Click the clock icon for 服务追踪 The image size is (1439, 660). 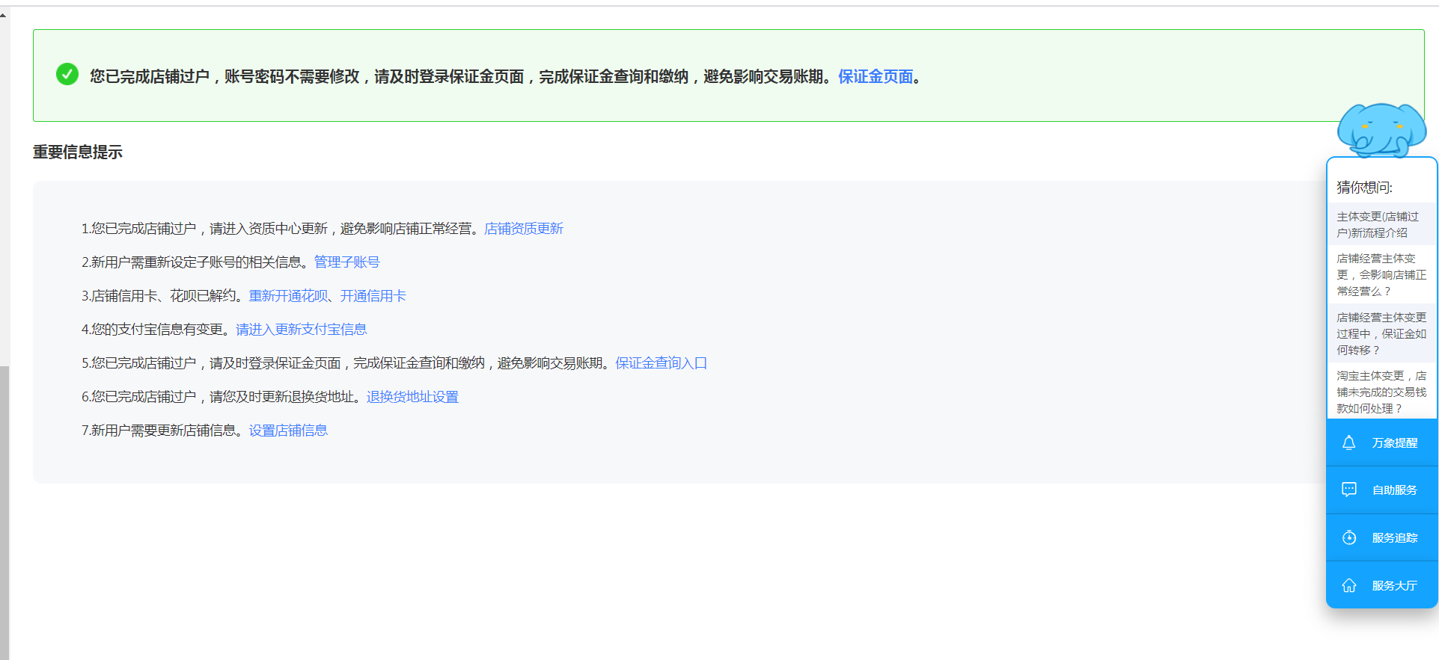(x=1348, y=537)
